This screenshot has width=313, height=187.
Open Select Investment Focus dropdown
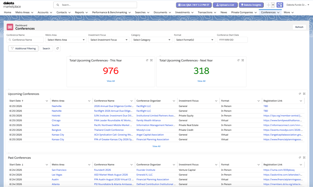(x=109, y=40)
